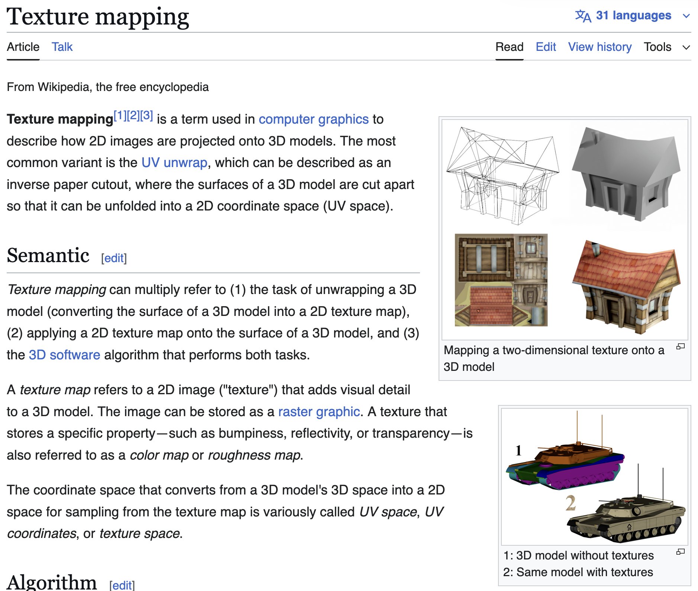Open the languages list via its chevron

click(686, 16)
